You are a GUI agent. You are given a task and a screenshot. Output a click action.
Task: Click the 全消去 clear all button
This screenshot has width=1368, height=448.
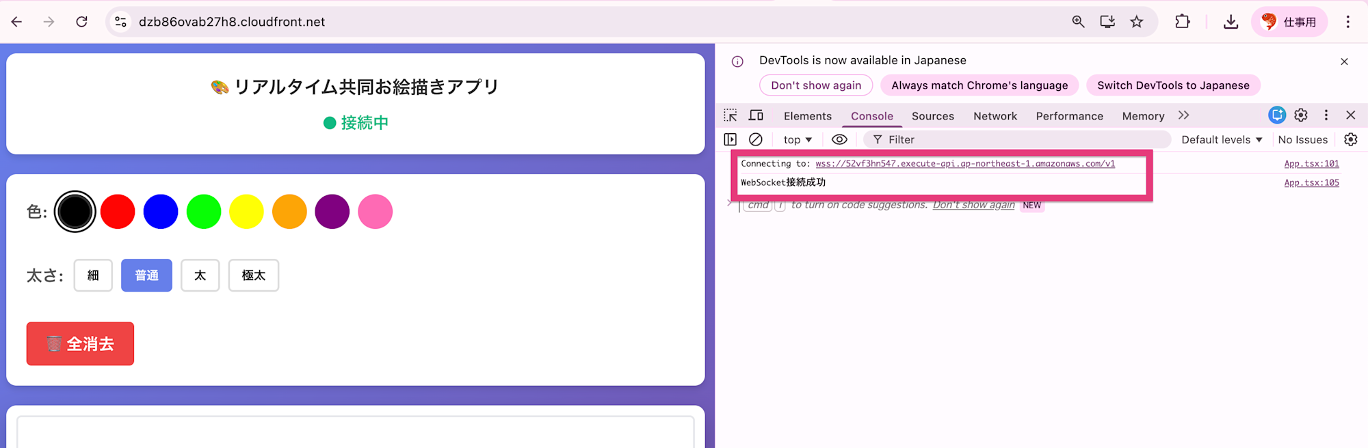80,344
